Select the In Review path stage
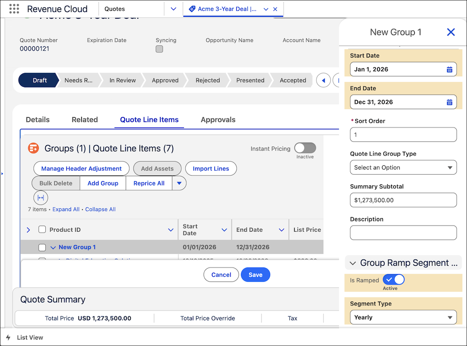 click(x=122, y=80)
